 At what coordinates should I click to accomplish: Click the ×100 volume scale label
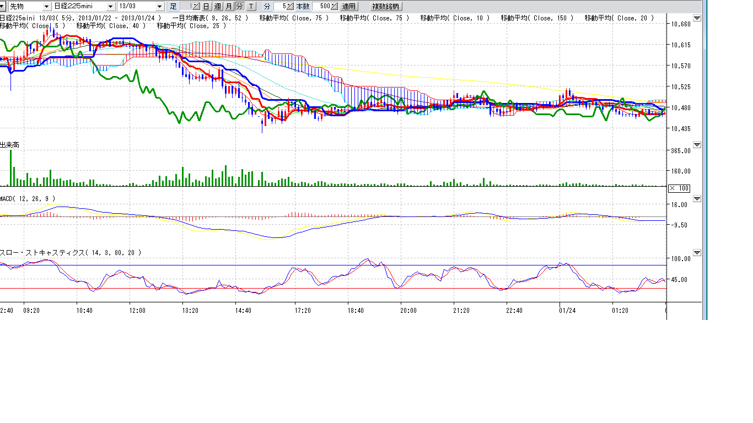click(x=679, y=188)
